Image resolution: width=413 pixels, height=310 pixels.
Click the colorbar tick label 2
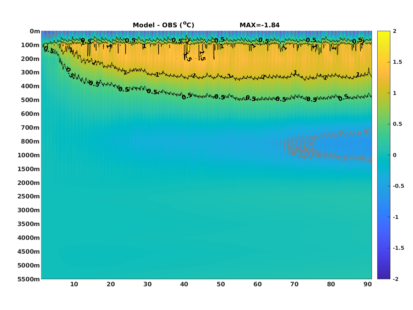(395, 31)
